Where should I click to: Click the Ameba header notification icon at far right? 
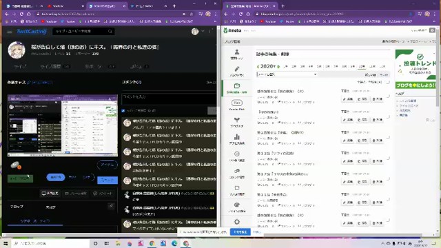(x=432, y=30)
